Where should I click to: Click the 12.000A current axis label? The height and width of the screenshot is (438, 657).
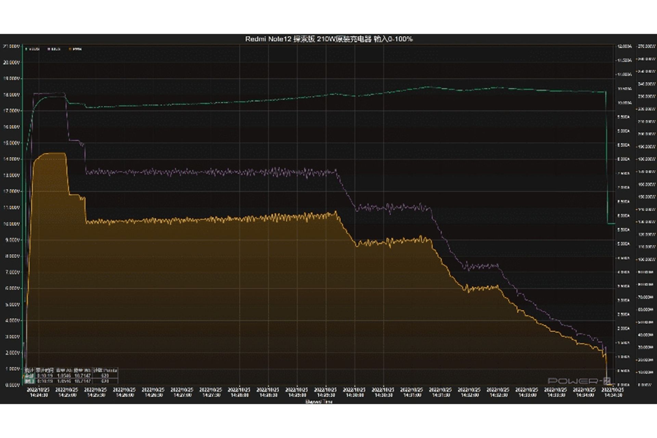[x=624, y=46]
